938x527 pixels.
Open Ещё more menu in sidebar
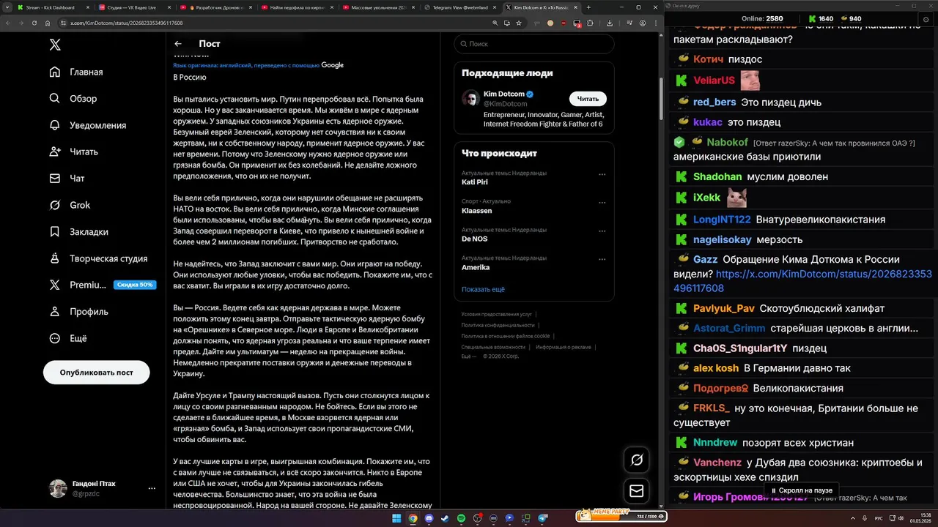coord(67,338)
